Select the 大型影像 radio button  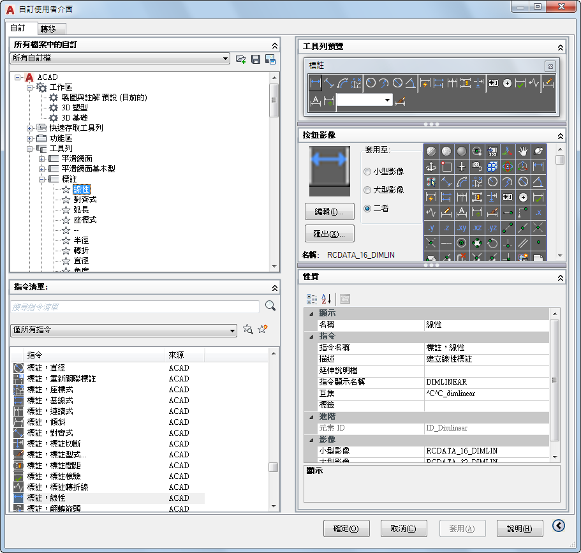(367, 190)
